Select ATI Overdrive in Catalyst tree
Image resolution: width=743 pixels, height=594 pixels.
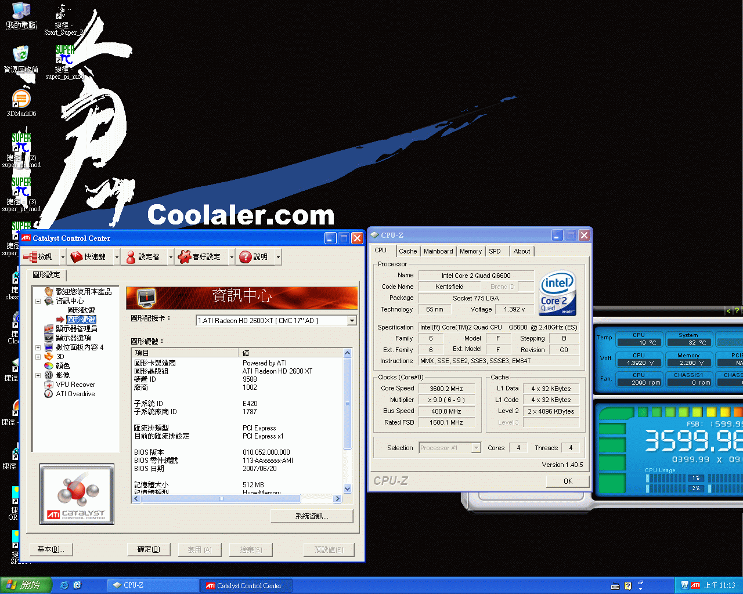coord(75,394)
